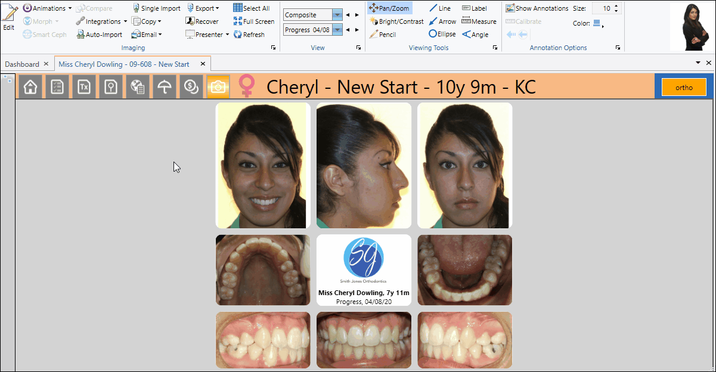Click the Tx treatment icon

click(x=84, y=87)
